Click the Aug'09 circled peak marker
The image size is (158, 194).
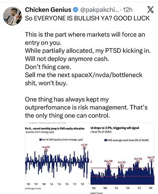click(46, 150)
